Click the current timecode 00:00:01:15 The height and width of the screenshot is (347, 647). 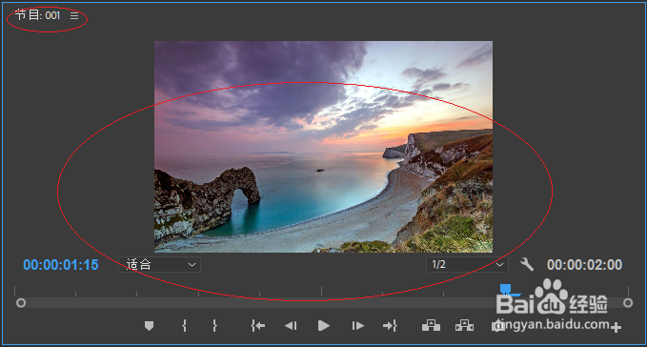[61, 265]
